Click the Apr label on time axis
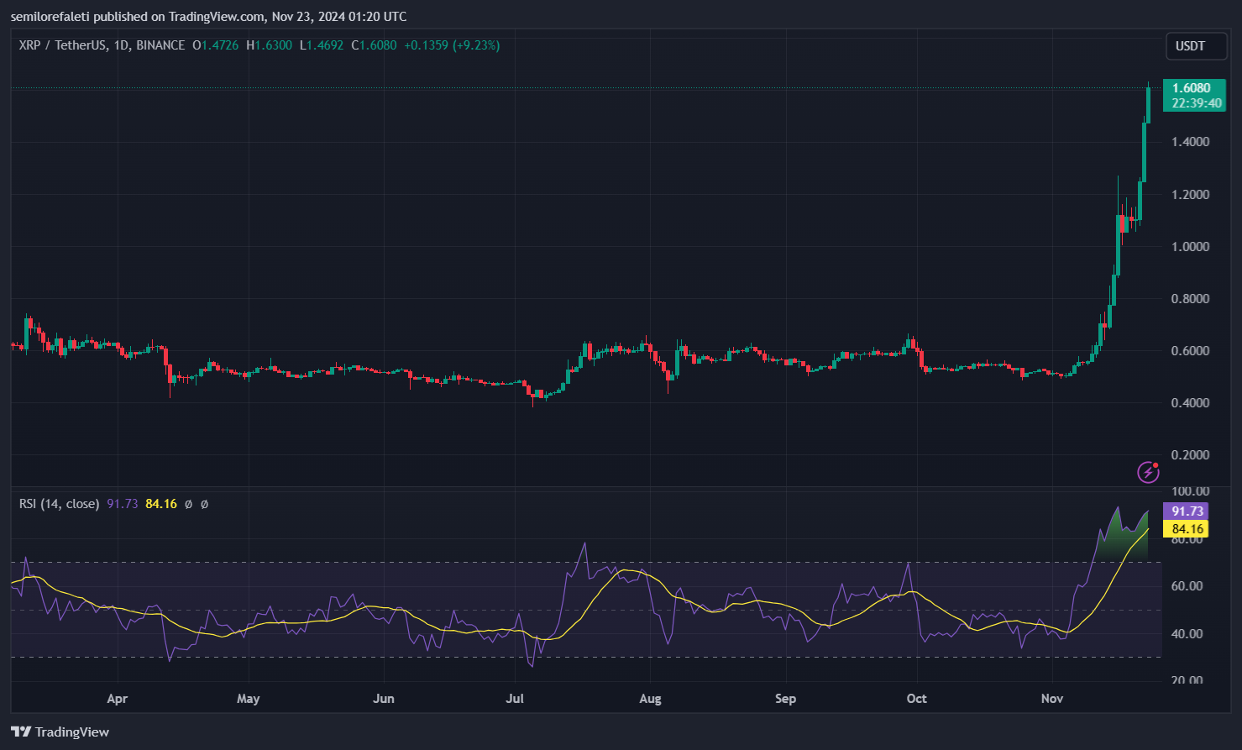The image size is (1242, 750). [118, 699]
